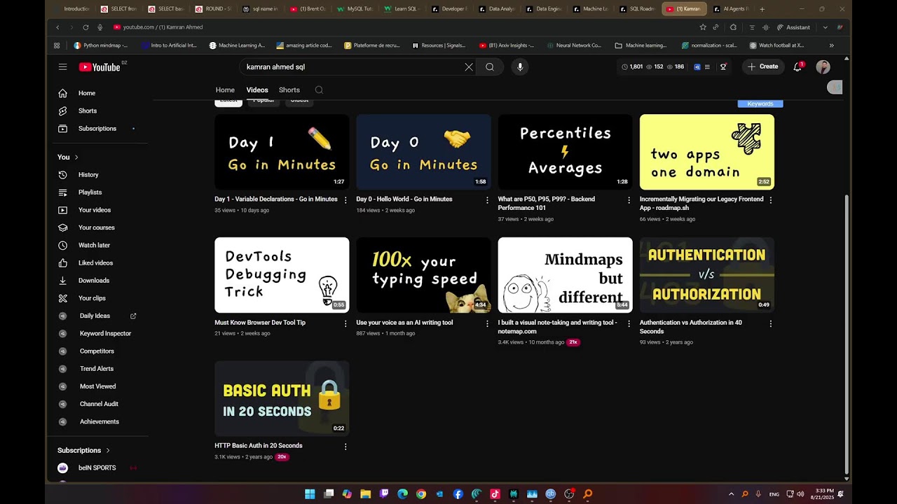Clear the search box with the X
The image size is (897, 504).
[x=469, y=67]
